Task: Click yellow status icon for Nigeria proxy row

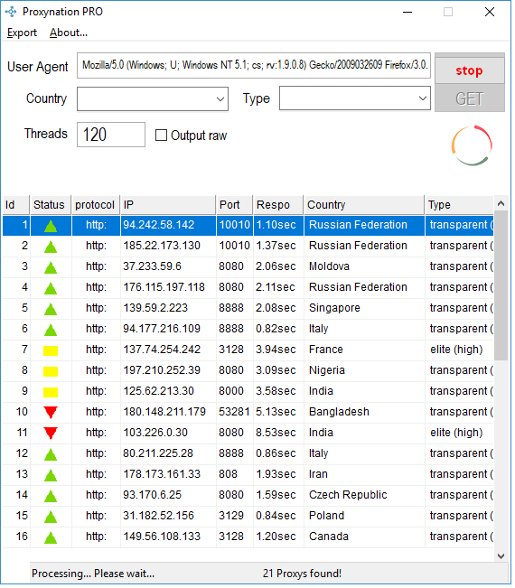Action: (51, 371)
